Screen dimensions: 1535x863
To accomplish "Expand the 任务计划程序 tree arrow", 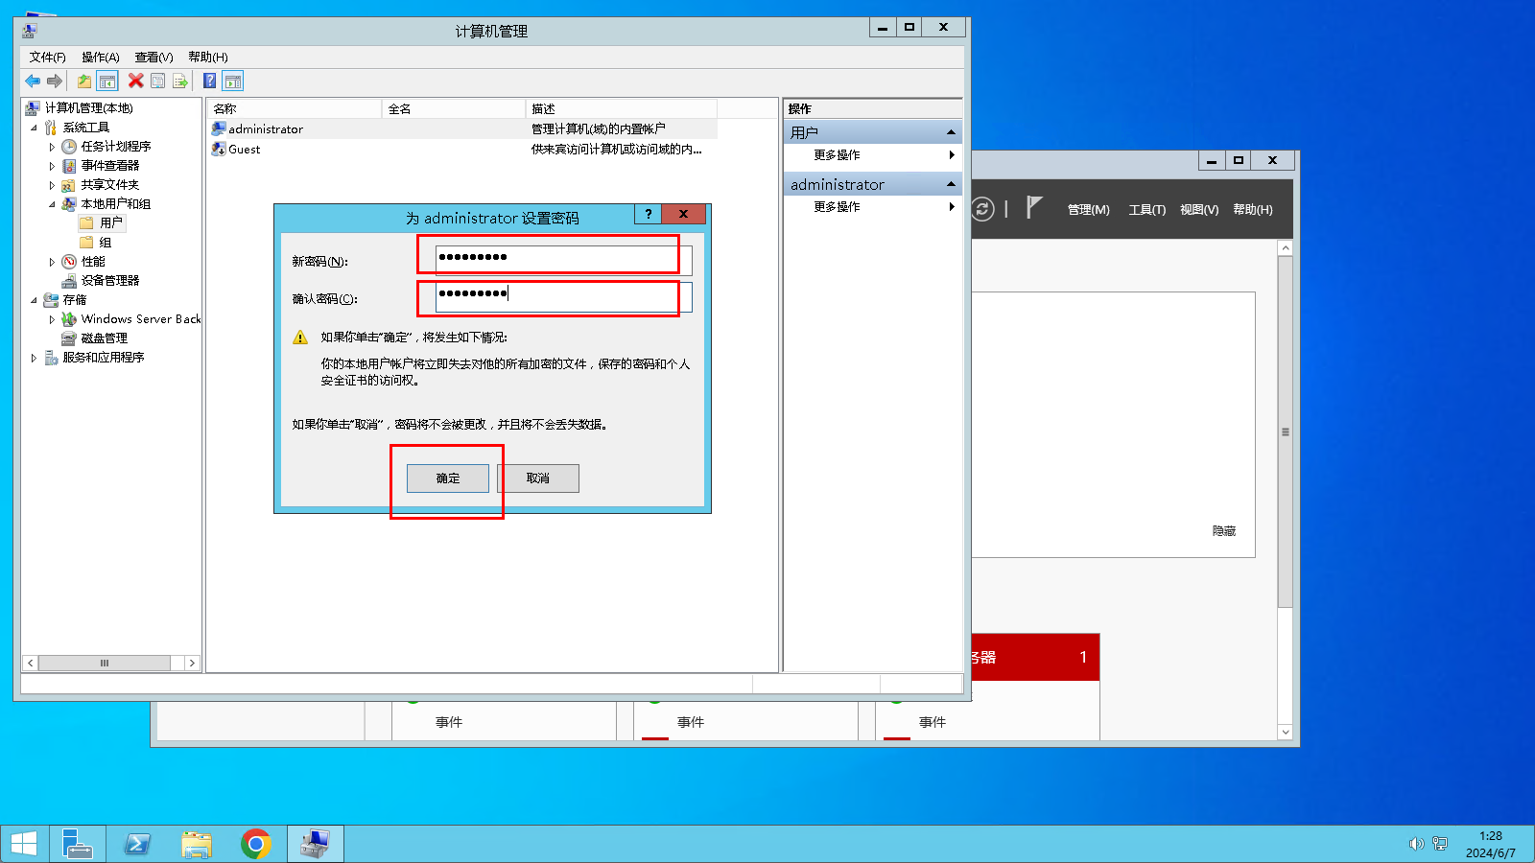I will click(52, 147).
